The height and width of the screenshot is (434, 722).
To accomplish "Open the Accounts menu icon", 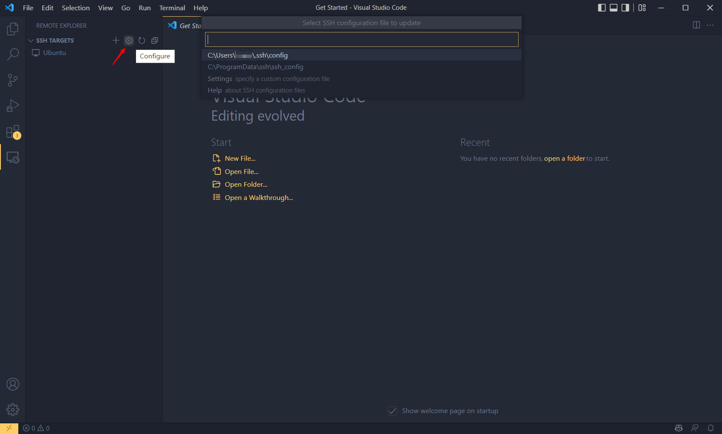I will point(13,384).
